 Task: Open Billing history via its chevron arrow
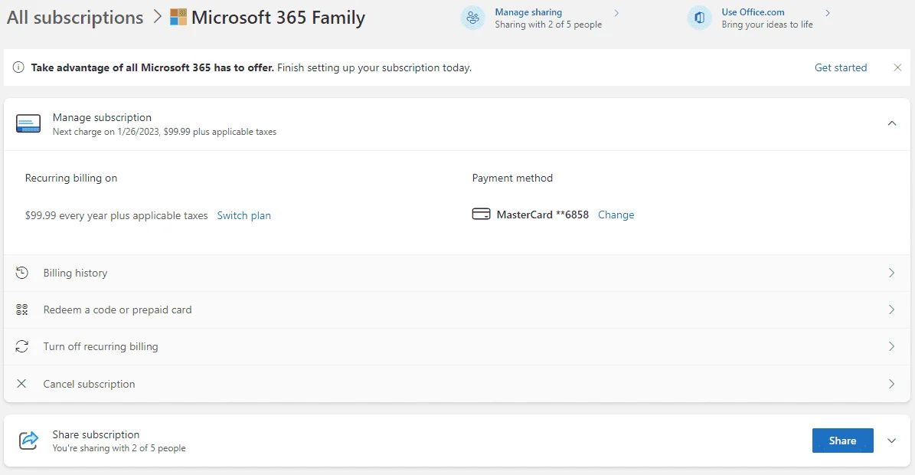(892, 273)
